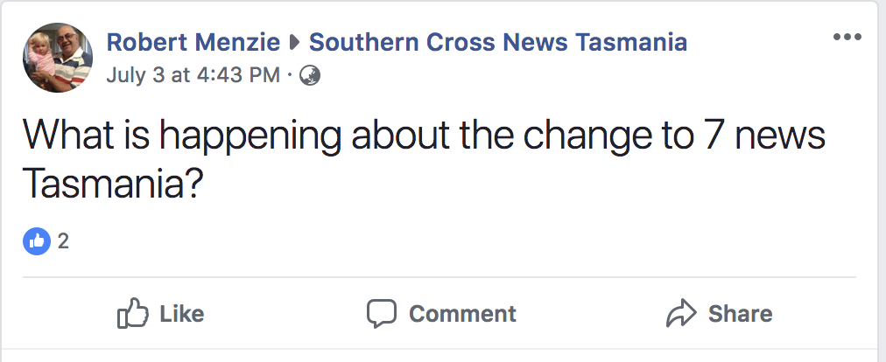
Task: Click the triangle arrow between the names
Action: 295,42
